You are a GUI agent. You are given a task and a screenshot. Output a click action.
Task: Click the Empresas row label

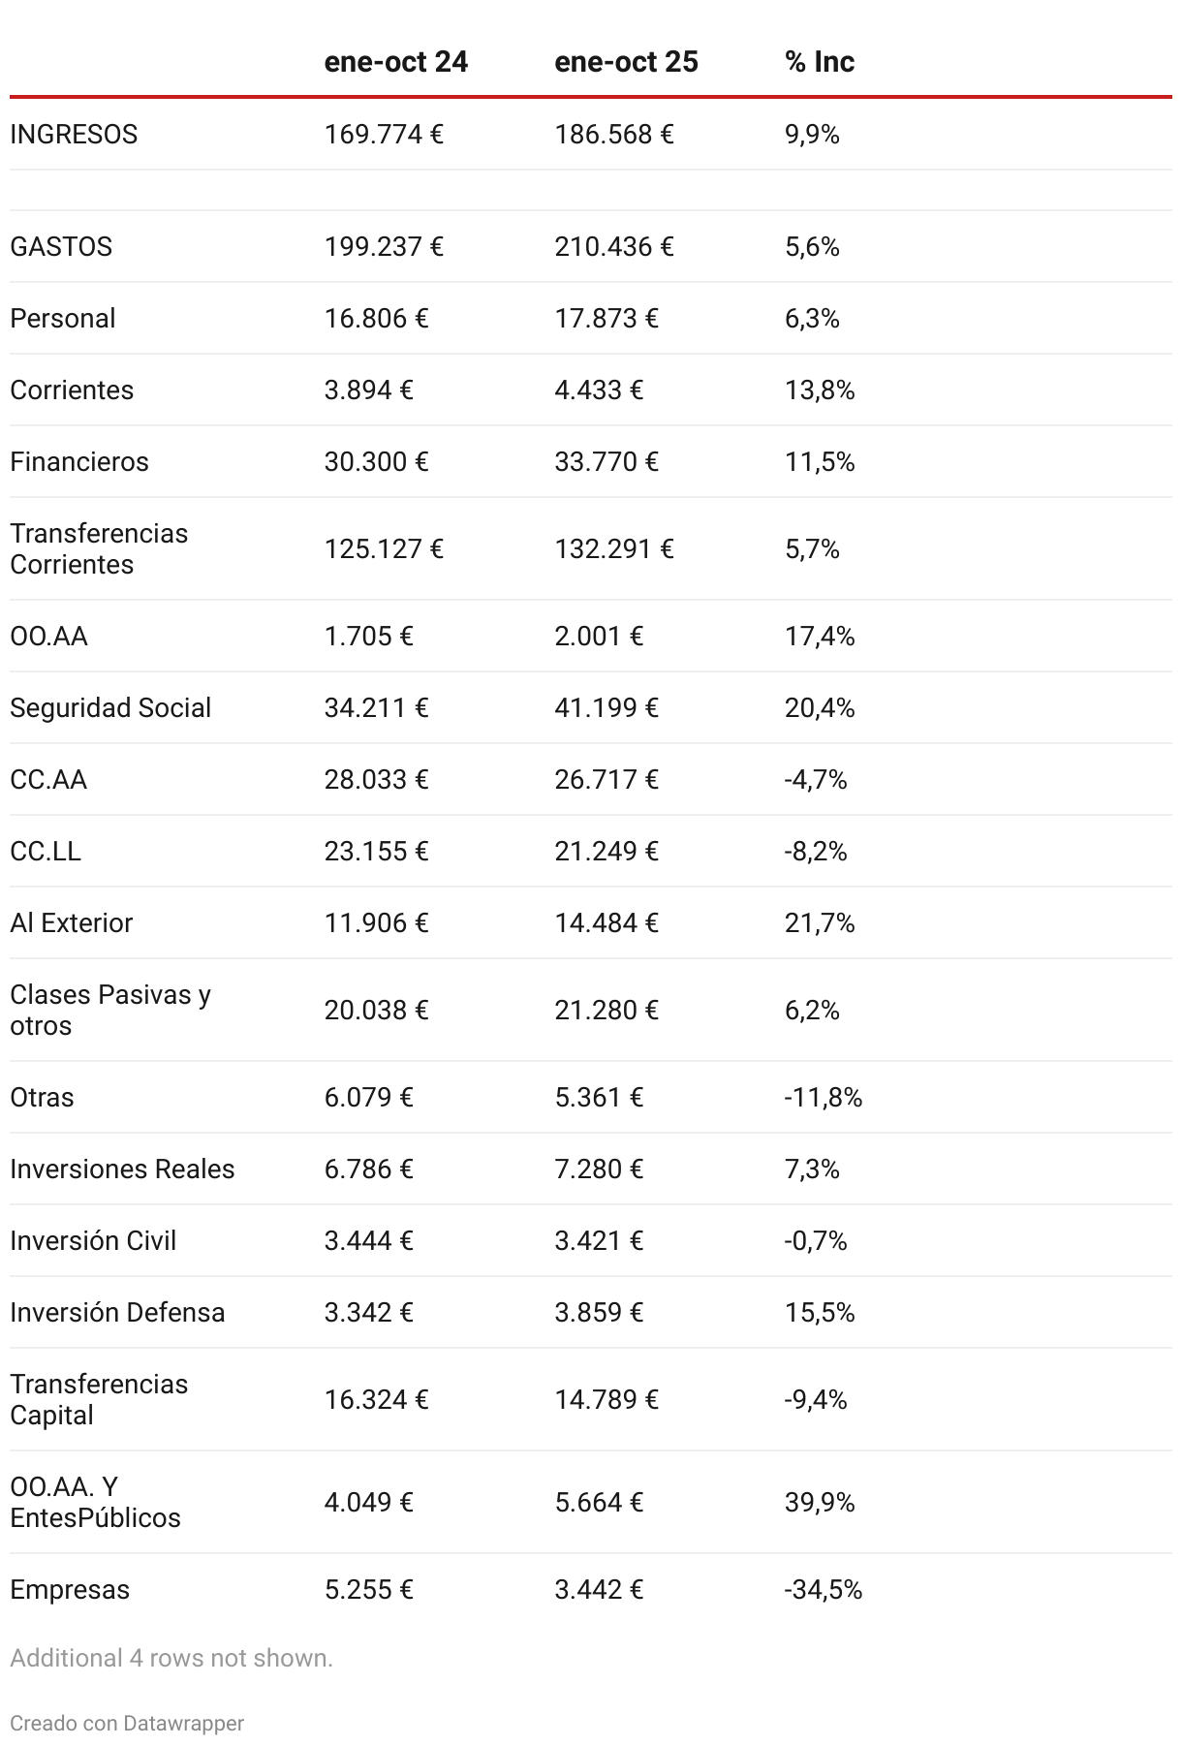(70, 1589)
